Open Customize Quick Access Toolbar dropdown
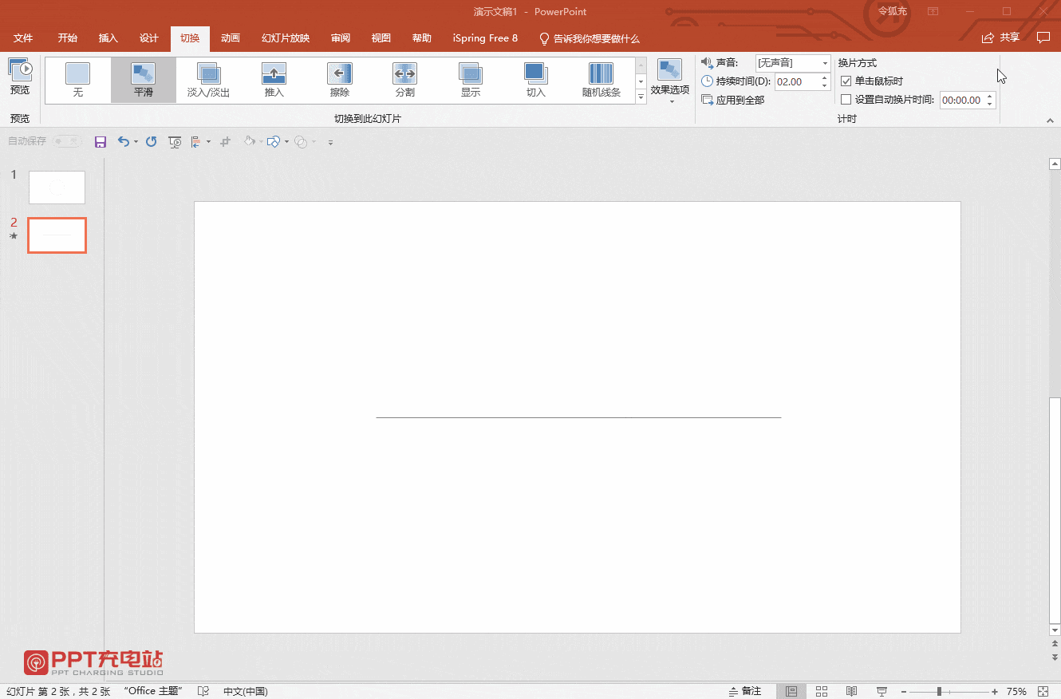The height and width of the screenshot is (699, 1061). click(x=330, y=142)
